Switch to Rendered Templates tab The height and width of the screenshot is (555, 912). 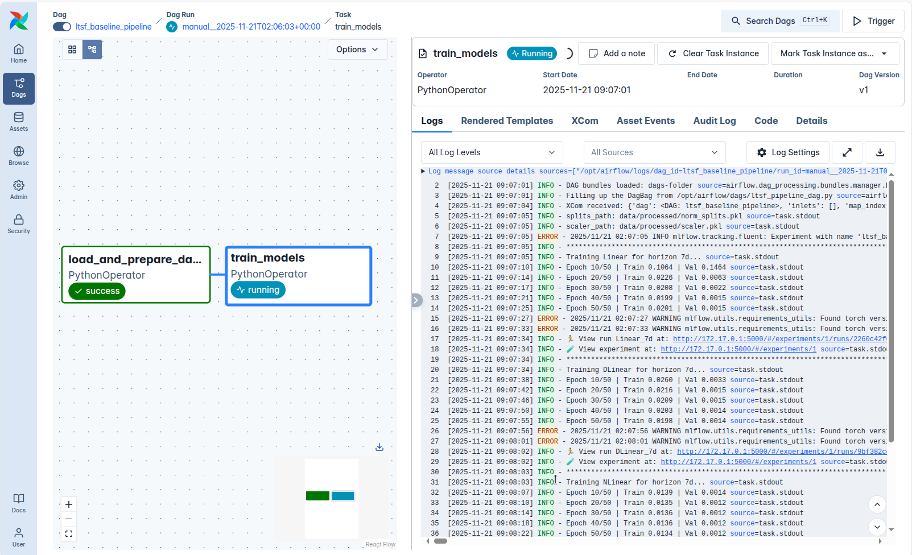click(x=507, y=121)
